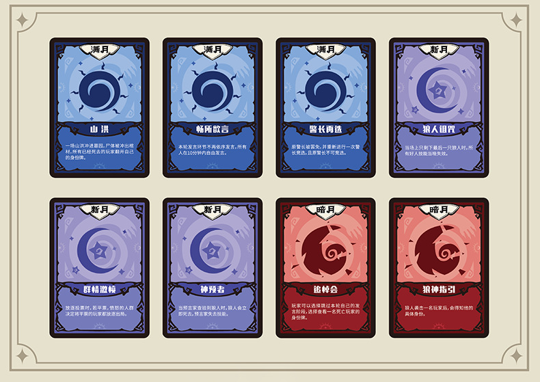Image resolution: width=540 pixels, height=382 pixels.
Task: Click the crescent moon icon on 狼人诅咒 card
Action: pyautogui.click(x=437, y=90)
